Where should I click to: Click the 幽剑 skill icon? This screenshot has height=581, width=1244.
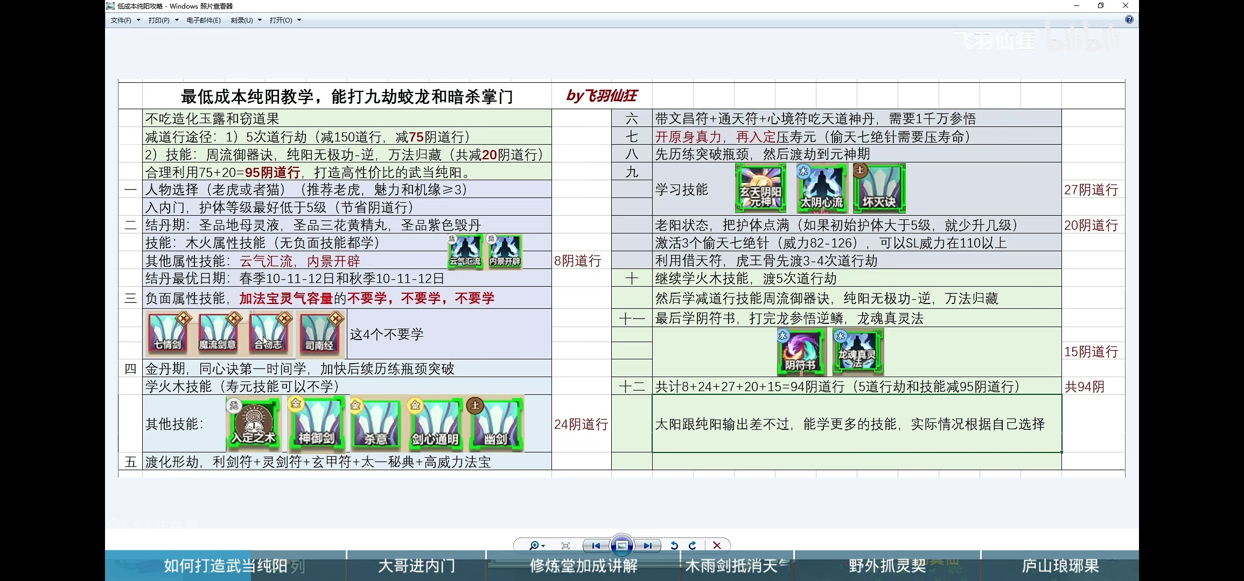tap(495, 424)
